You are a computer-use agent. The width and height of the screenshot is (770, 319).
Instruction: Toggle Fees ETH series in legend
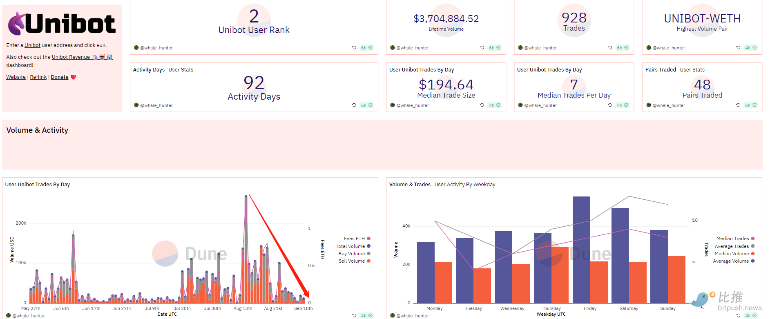(x=354, y=239)
